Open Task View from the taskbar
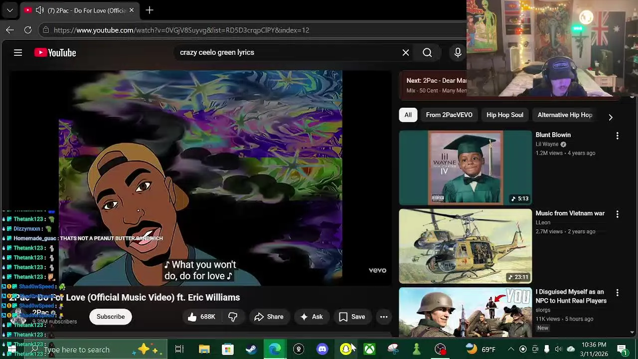This screenshot has height=359, width=638. (x=179, y=349)
